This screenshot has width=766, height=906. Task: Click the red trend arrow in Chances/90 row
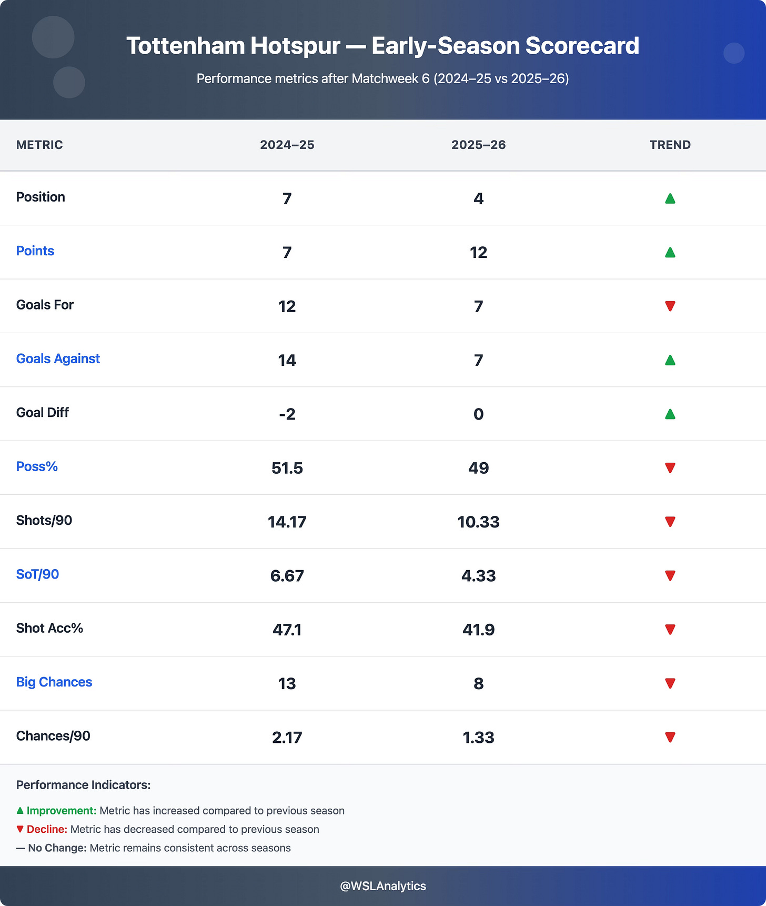pyautogui.click(x=670, y=737)
